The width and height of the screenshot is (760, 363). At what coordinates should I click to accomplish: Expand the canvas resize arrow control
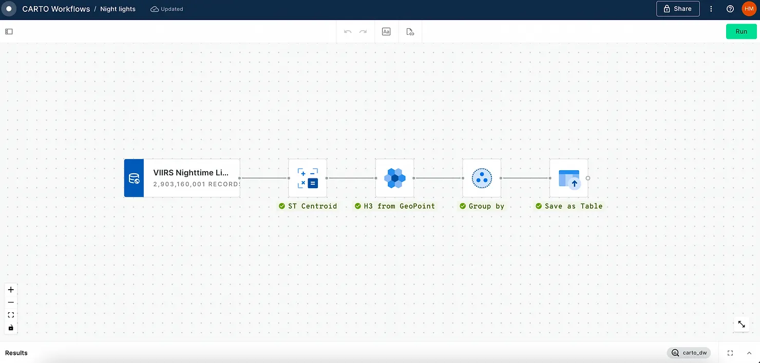pyautogui.click(x=741, y=324)
